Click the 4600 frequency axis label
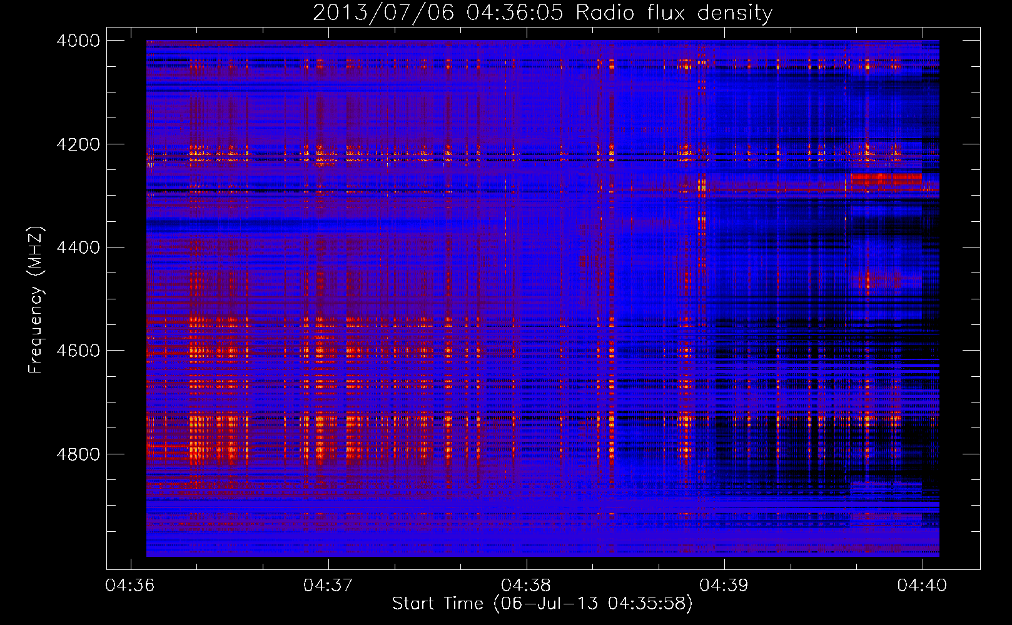Image resolution: width=1012 pixels, height=625 pixels. [78, 351]
